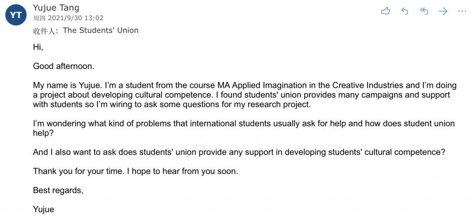Image resolution: width=475 pixels, height=218 pixels.
Task: Click the "Best regards," closing line
Action: 58,190
